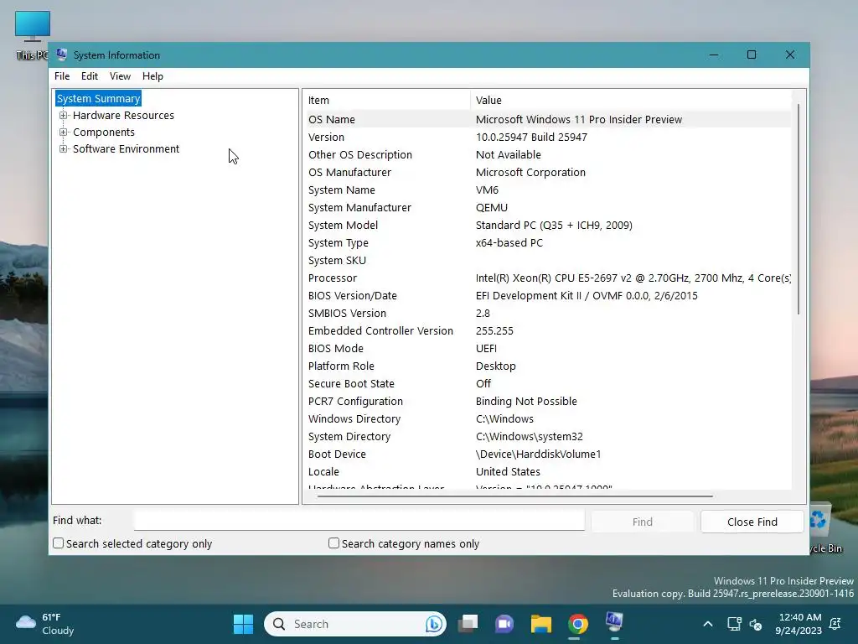Image resolution: width=858 pixels, height=644 pixels.
Task: Click the value QEMU
Action: 492,208
